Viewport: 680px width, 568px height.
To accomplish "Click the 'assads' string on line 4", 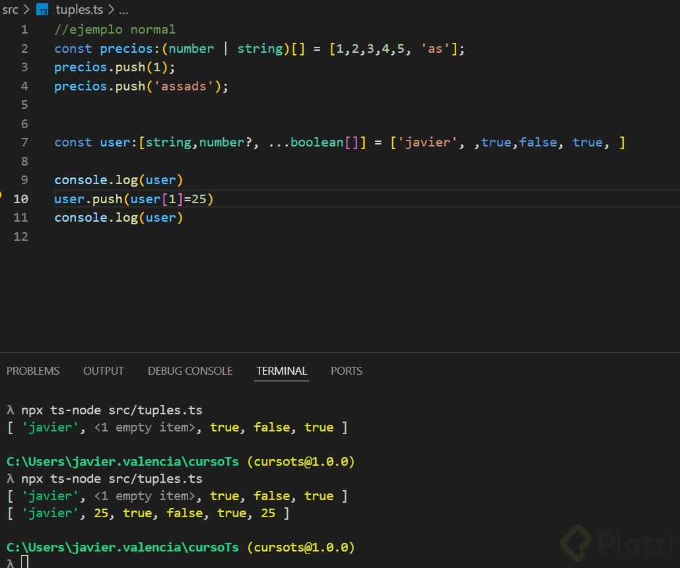I will [x=184, y=86].
